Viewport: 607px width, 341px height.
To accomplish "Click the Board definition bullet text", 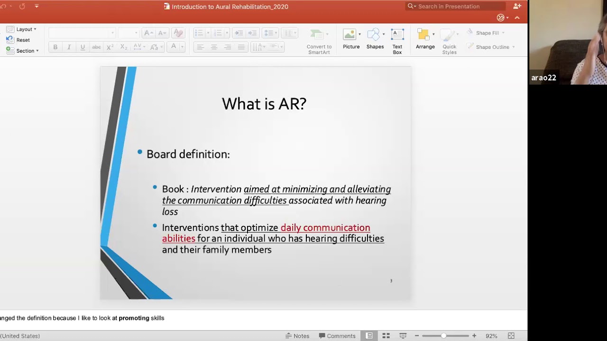I will (188, 154).
